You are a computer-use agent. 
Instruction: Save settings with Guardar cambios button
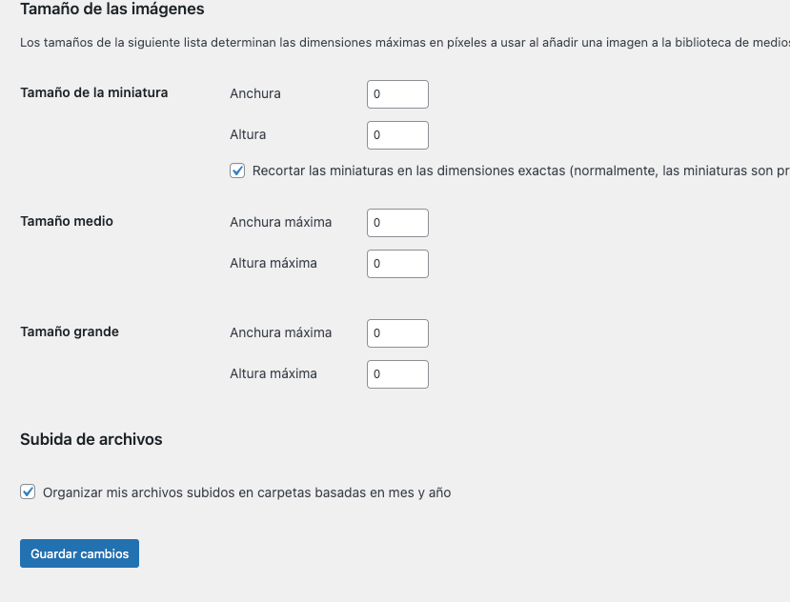pyautogui.click(x=80, y=553)
